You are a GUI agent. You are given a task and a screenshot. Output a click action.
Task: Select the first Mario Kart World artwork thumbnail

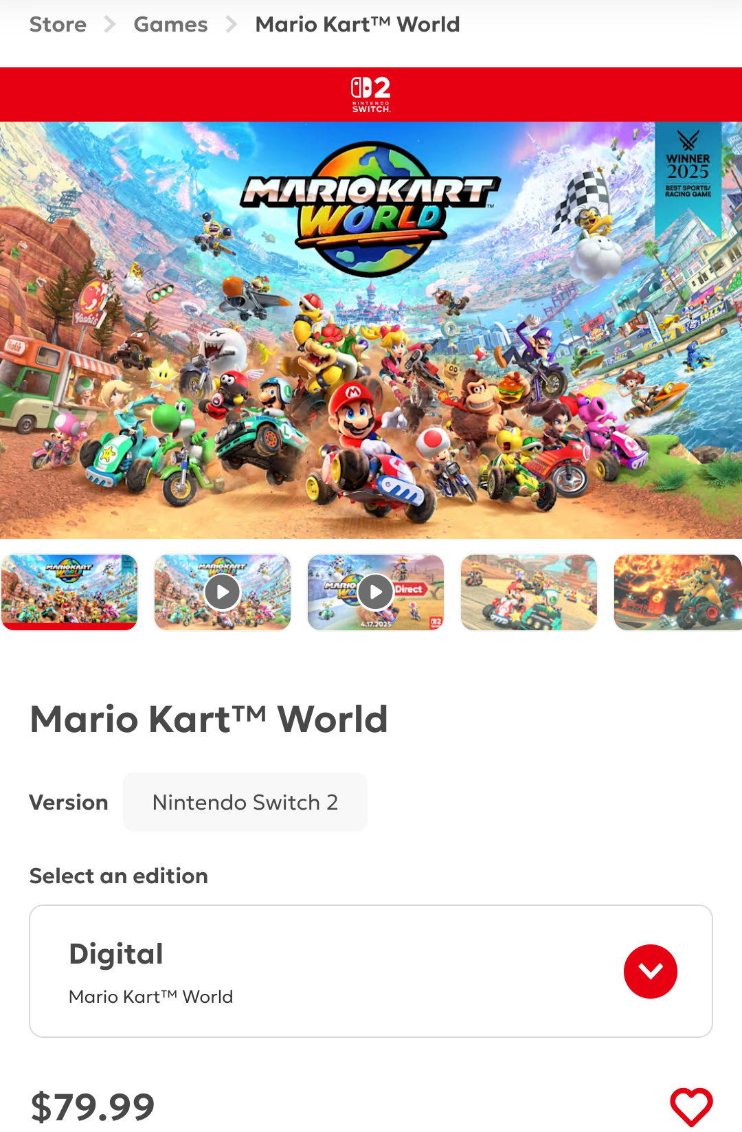[x=69, y=592]
